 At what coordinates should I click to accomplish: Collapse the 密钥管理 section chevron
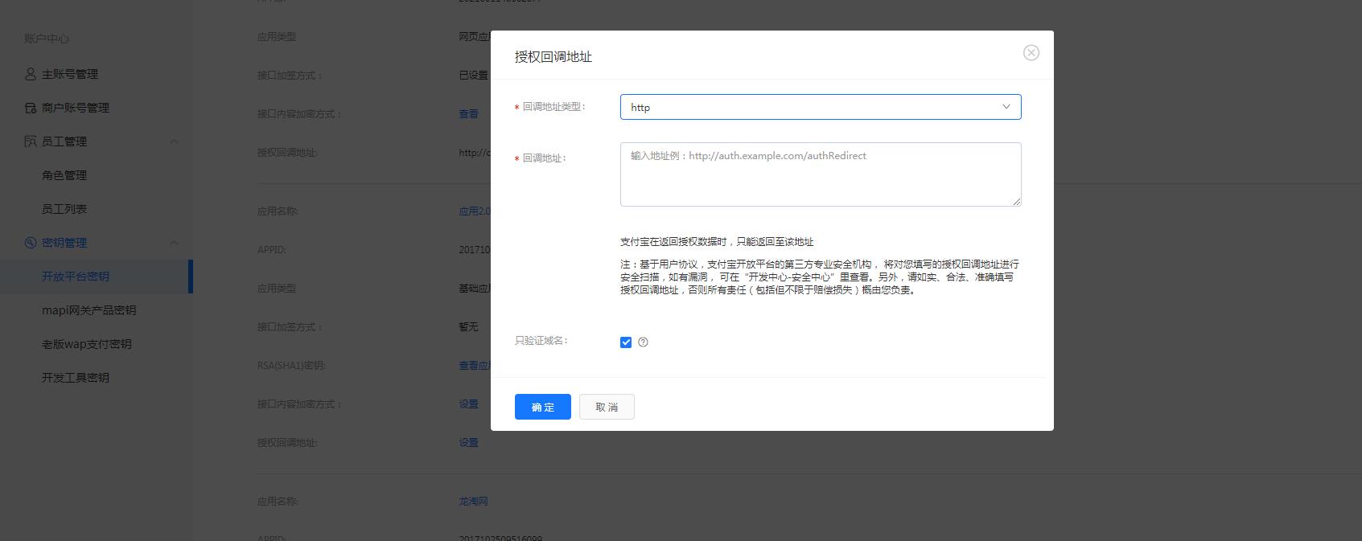[175, 243]
